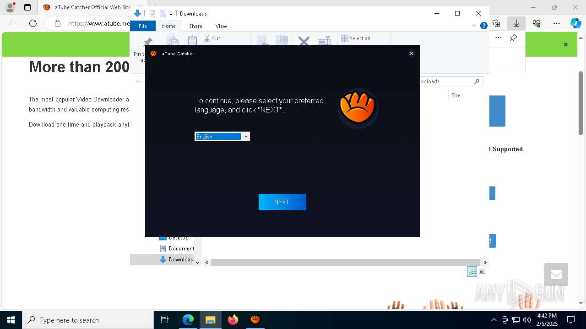Click the site lock icon in address bar

click(58, 23)
